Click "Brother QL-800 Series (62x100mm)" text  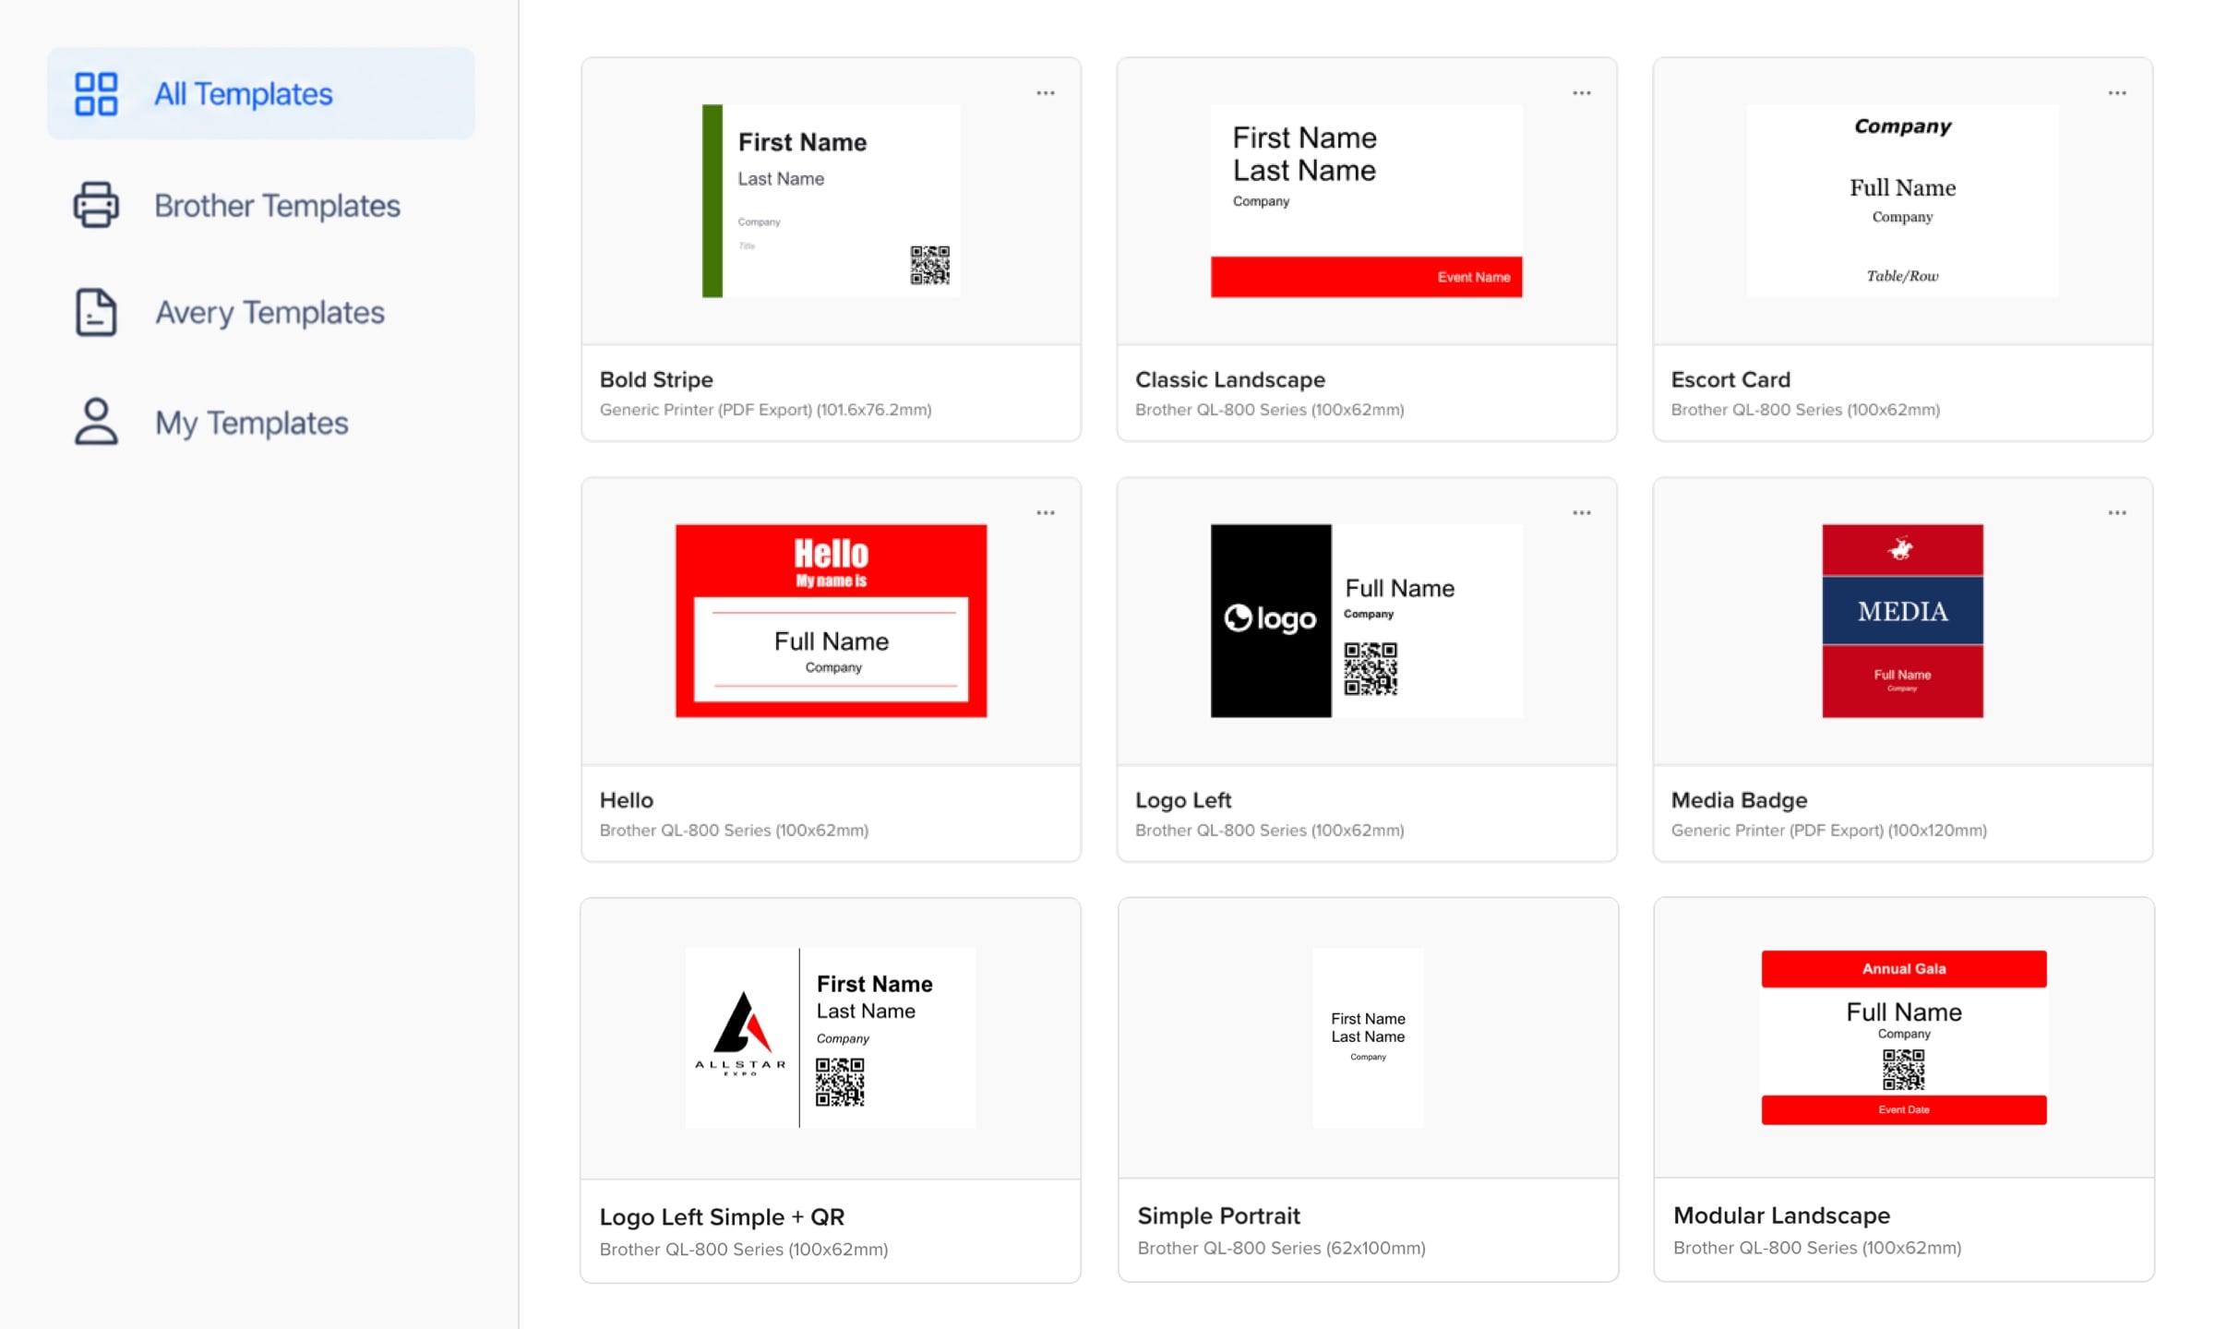point(1281,1248)
